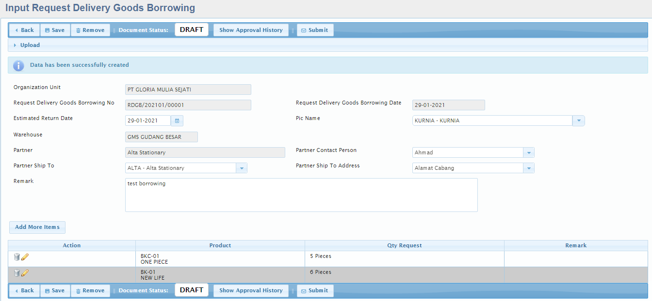Image resolution: width=652 pixels, height=301 pixels.
Task: Click Remove in the bottom toolbar
Action: point(90,290)
